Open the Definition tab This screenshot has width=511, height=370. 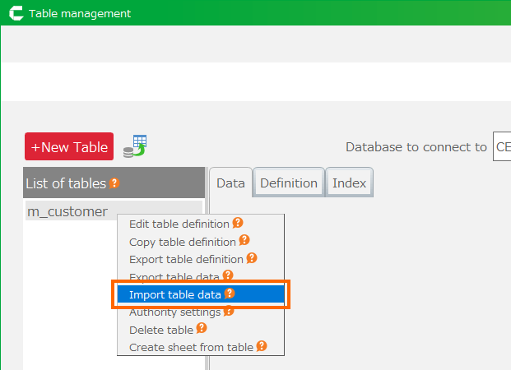pos(289,183)
